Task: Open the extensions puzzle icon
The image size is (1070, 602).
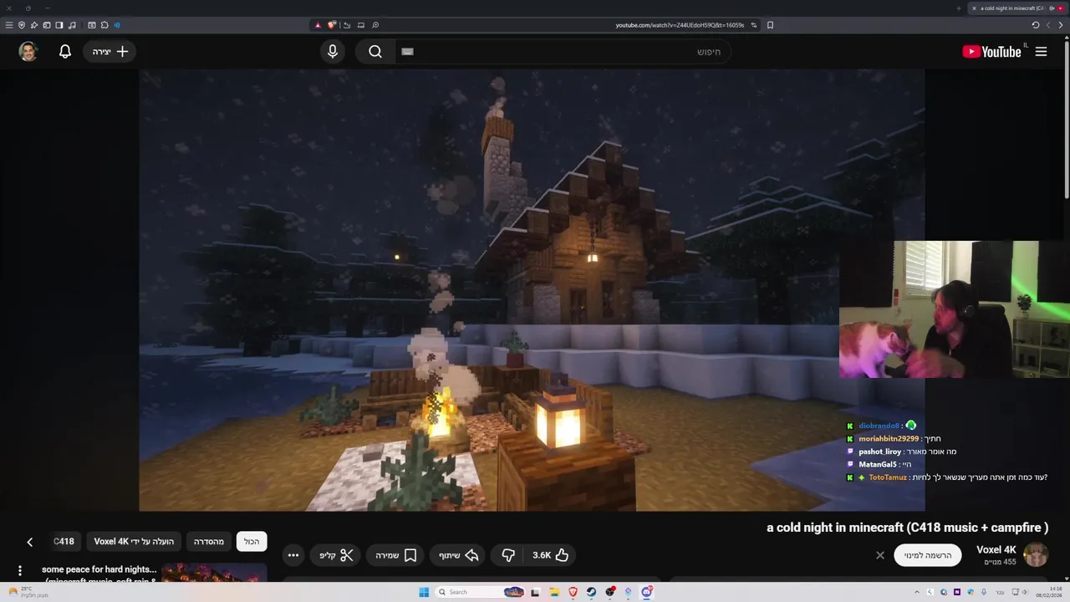Action: point(104,25)
